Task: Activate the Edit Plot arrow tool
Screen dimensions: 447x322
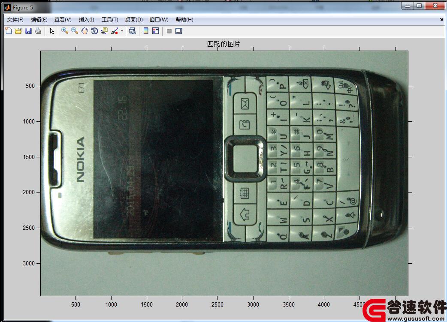Action: 52,31
